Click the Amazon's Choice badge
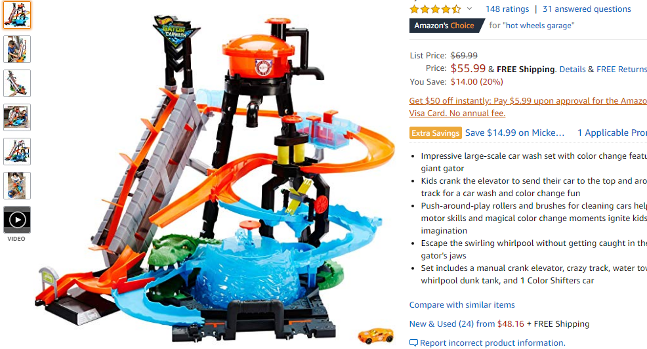Screen dimensions: 647x349 [x=446, y=26]
